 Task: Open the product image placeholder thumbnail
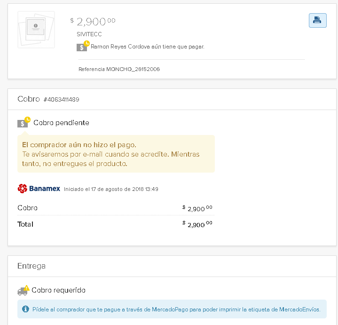click(36, 29)
